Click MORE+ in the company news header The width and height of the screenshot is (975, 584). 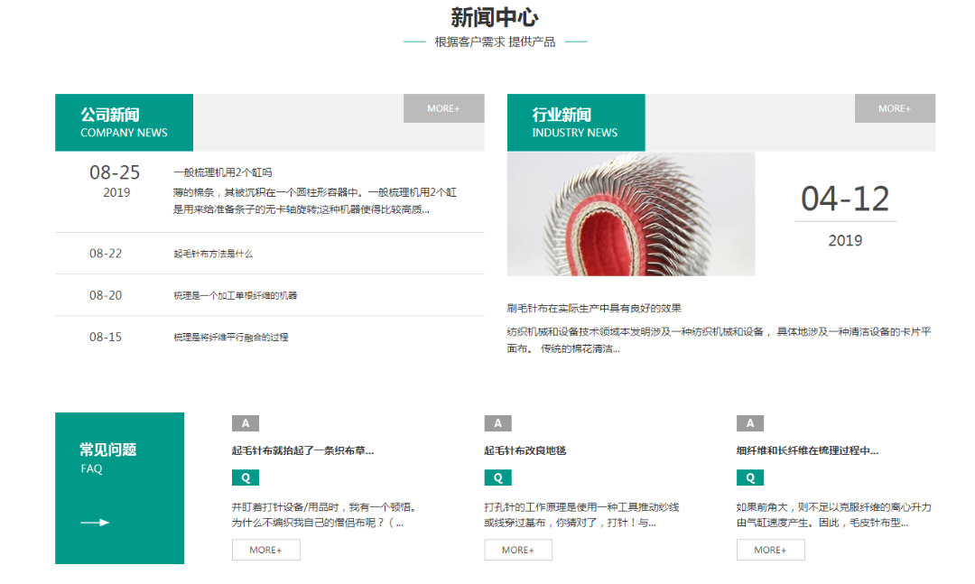click(x=443, y=108)
